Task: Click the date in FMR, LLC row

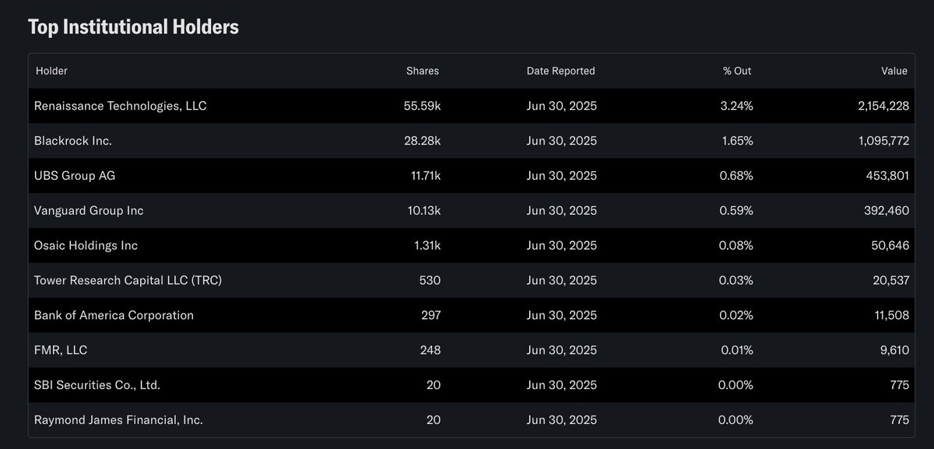Action: (x=561, y=350)
